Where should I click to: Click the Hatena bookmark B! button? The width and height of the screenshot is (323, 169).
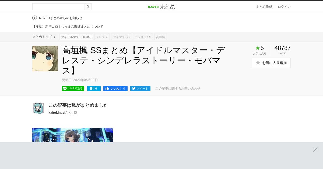(94, 89)
